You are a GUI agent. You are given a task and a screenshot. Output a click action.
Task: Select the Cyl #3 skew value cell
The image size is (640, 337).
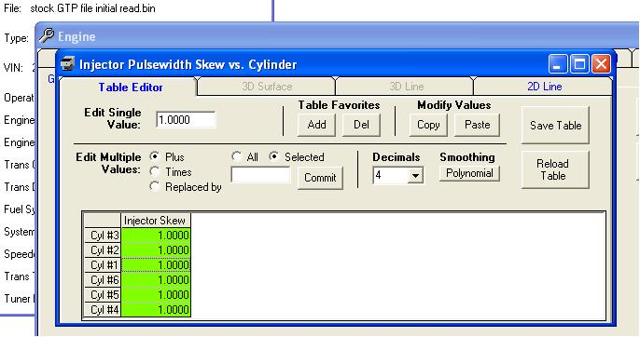[156, 236]
